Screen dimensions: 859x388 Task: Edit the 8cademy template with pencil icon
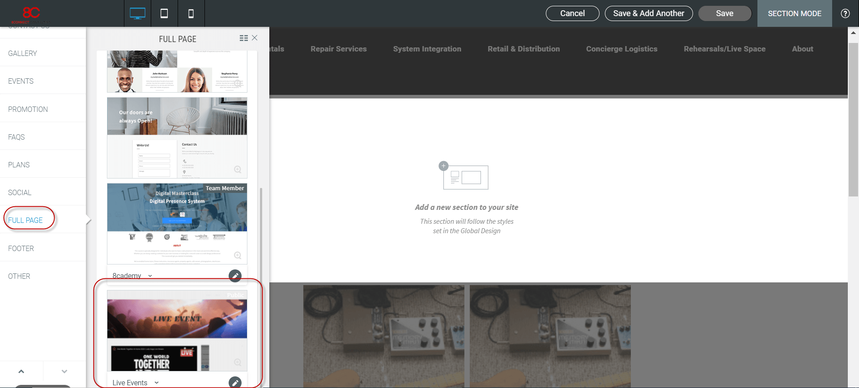pyautogui.click(x=235, y=276)
